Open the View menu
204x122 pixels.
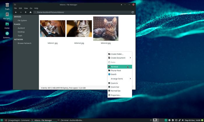(26, 8)
